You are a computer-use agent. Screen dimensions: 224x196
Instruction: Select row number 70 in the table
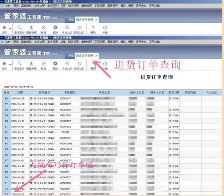[x=6, y=178]
